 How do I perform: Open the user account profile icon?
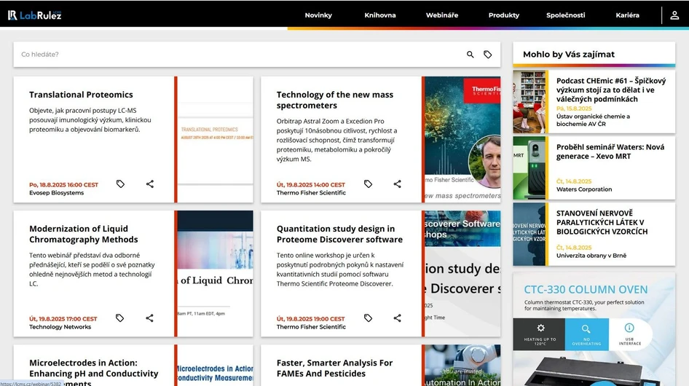click(674, 15)
